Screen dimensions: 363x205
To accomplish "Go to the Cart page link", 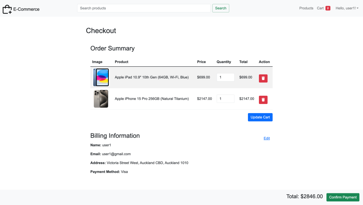I will (320, 8).
